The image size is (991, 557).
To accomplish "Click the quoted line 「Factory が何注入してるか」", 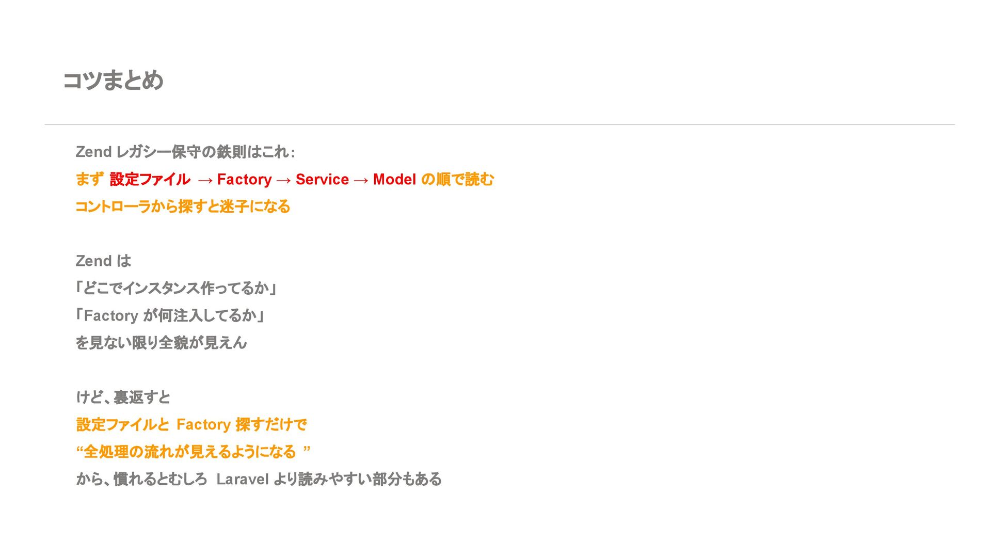I will (x=170, y=315).
